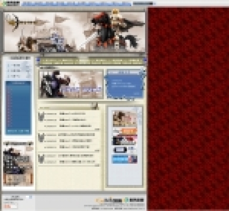Click the blue round icon right of navigation bar

pos(145,60)
